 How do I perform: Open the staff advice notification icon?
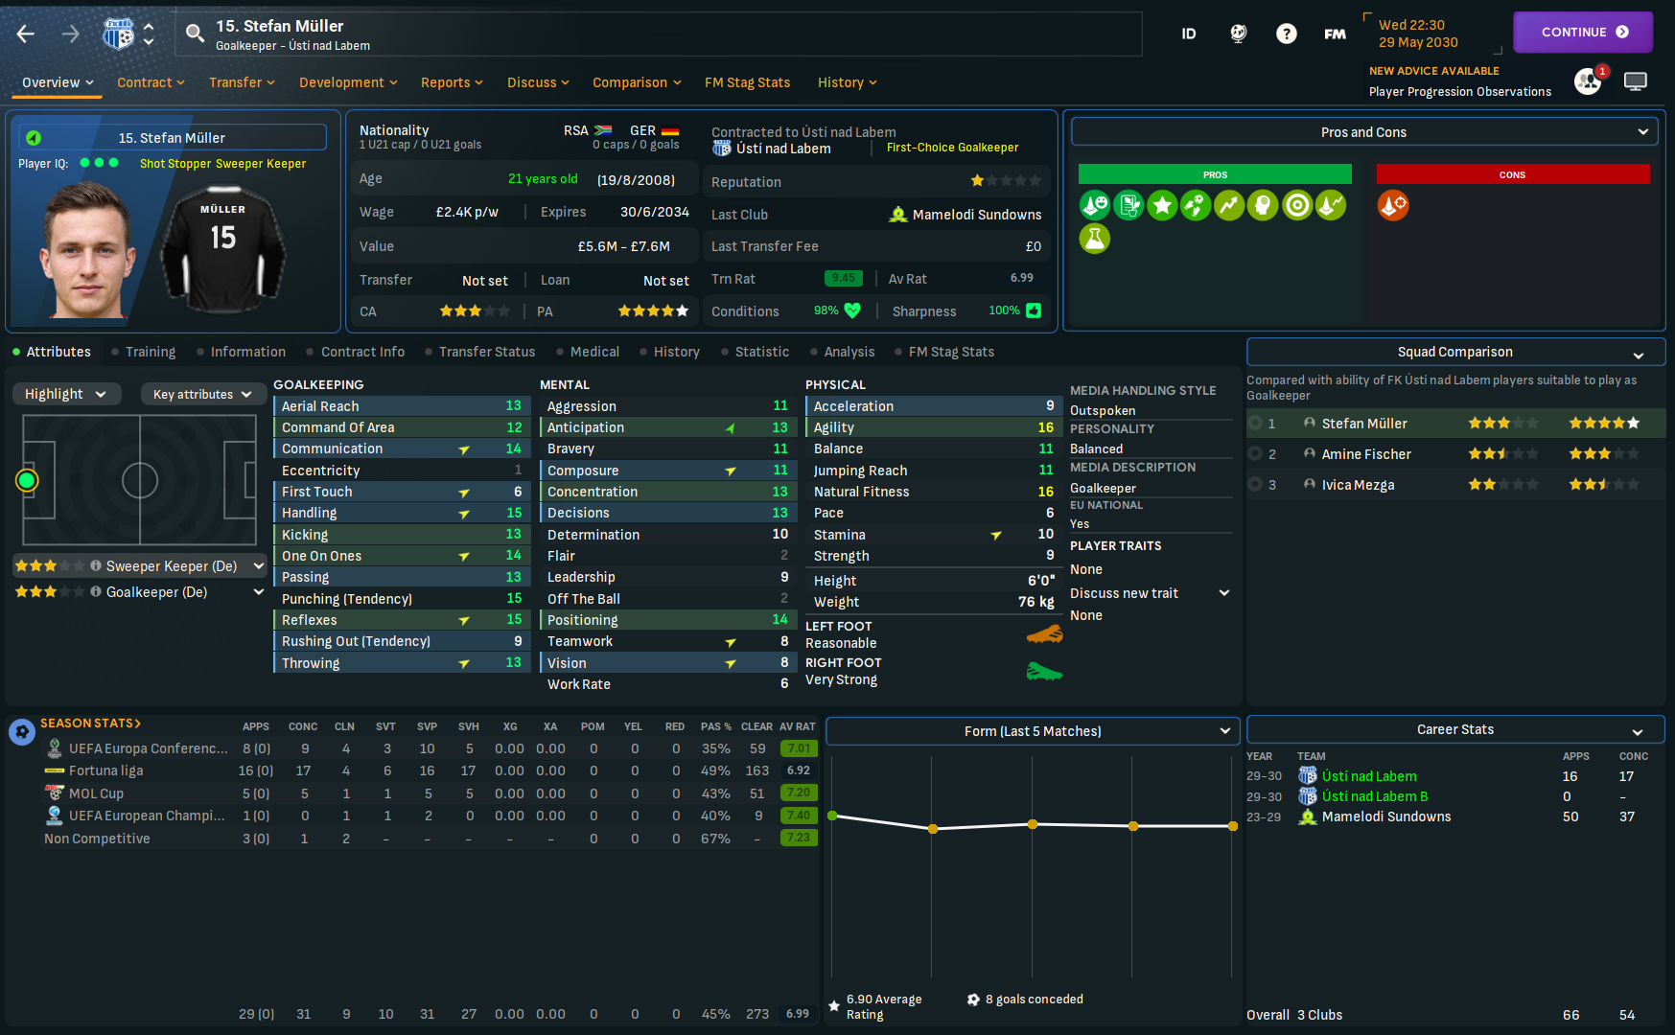coord(1588,81)
